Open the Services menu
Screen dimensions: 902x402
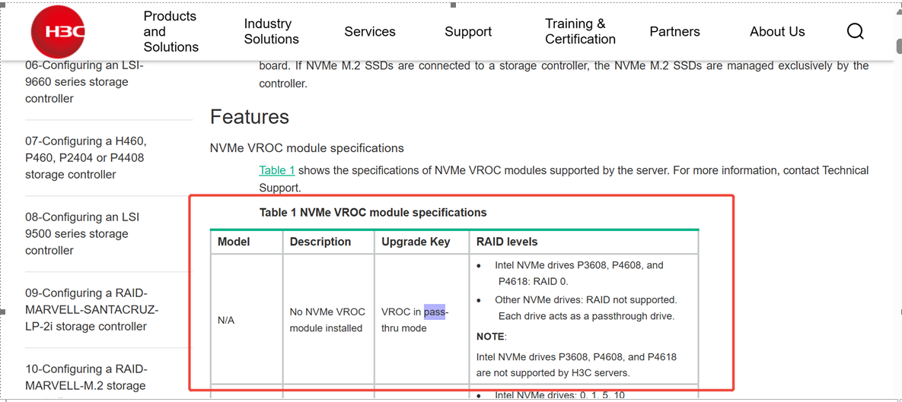click(370, 32)
